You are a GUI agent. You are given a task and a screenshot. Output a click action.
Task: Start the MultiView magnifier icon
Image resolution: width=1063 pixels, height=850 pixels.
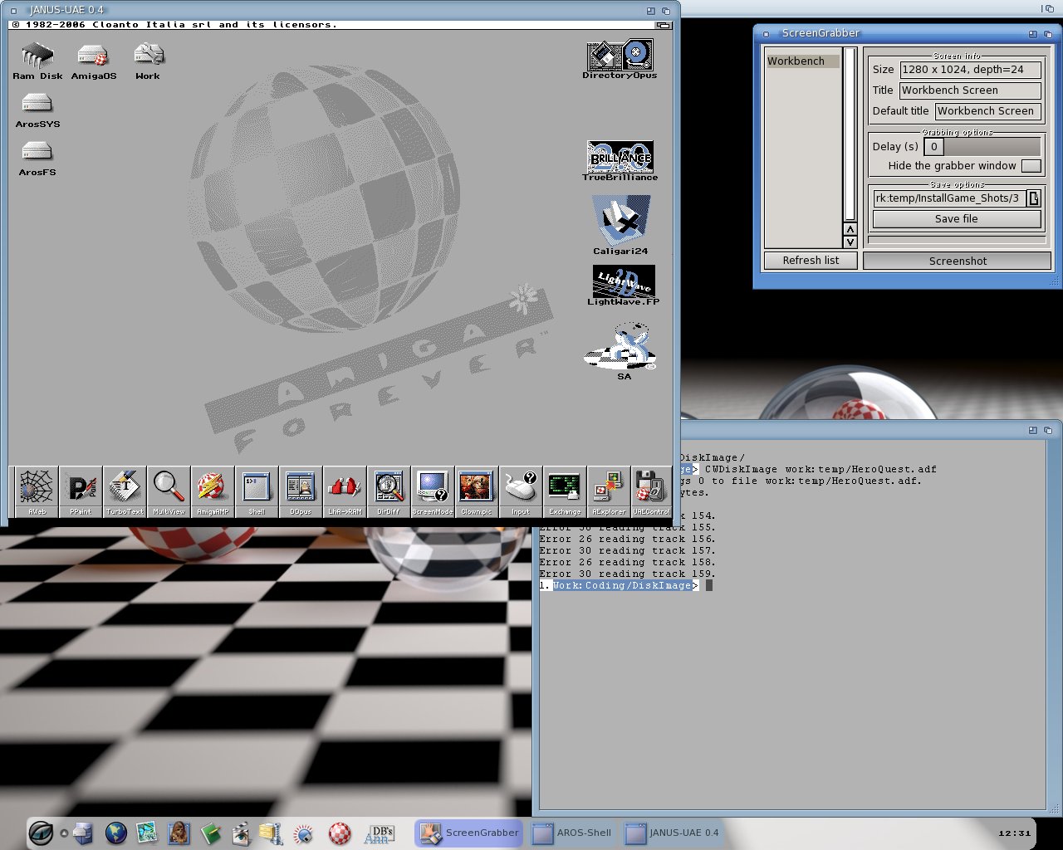(169, 487)
